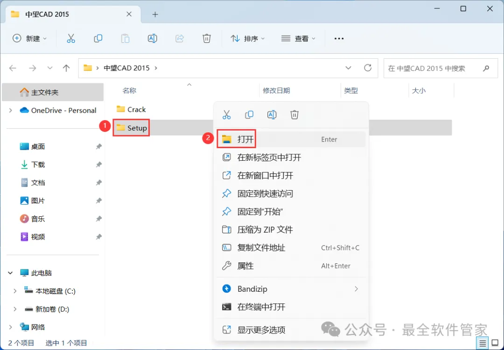Click the Copy icon in the context menu
This screenshot has height=350, width=504.
[x=249, y=115]
